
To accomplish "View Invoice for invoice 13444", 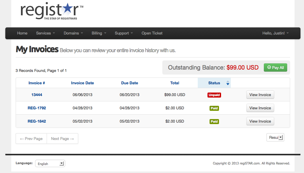I will [x=260, y=95].
